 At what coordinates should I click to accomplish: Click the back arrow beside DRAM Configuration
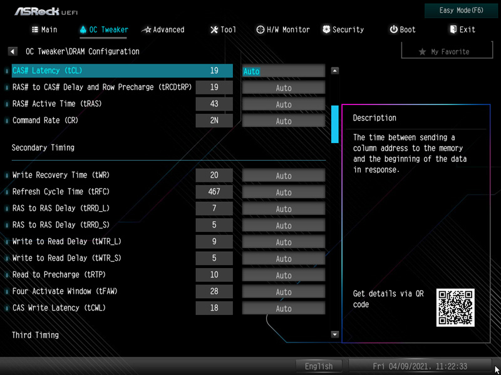point(13,51)
